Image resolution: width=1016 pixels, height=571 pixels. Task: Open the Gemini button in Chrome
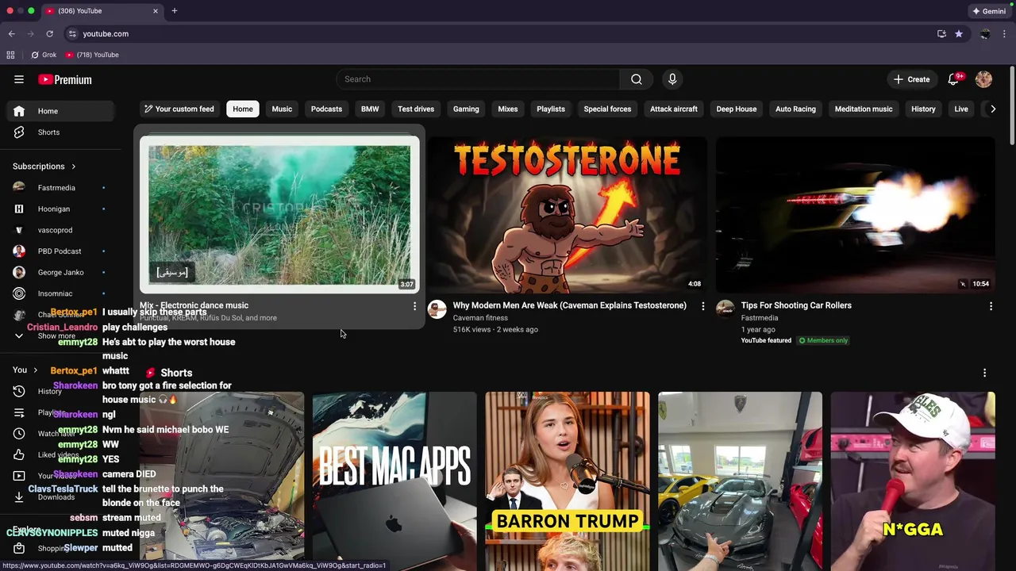pos(989,11)
